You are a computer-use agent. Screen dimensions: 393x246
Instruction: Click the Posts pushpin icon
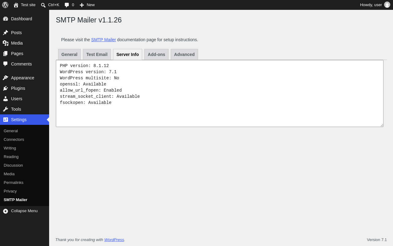(6, 33)
